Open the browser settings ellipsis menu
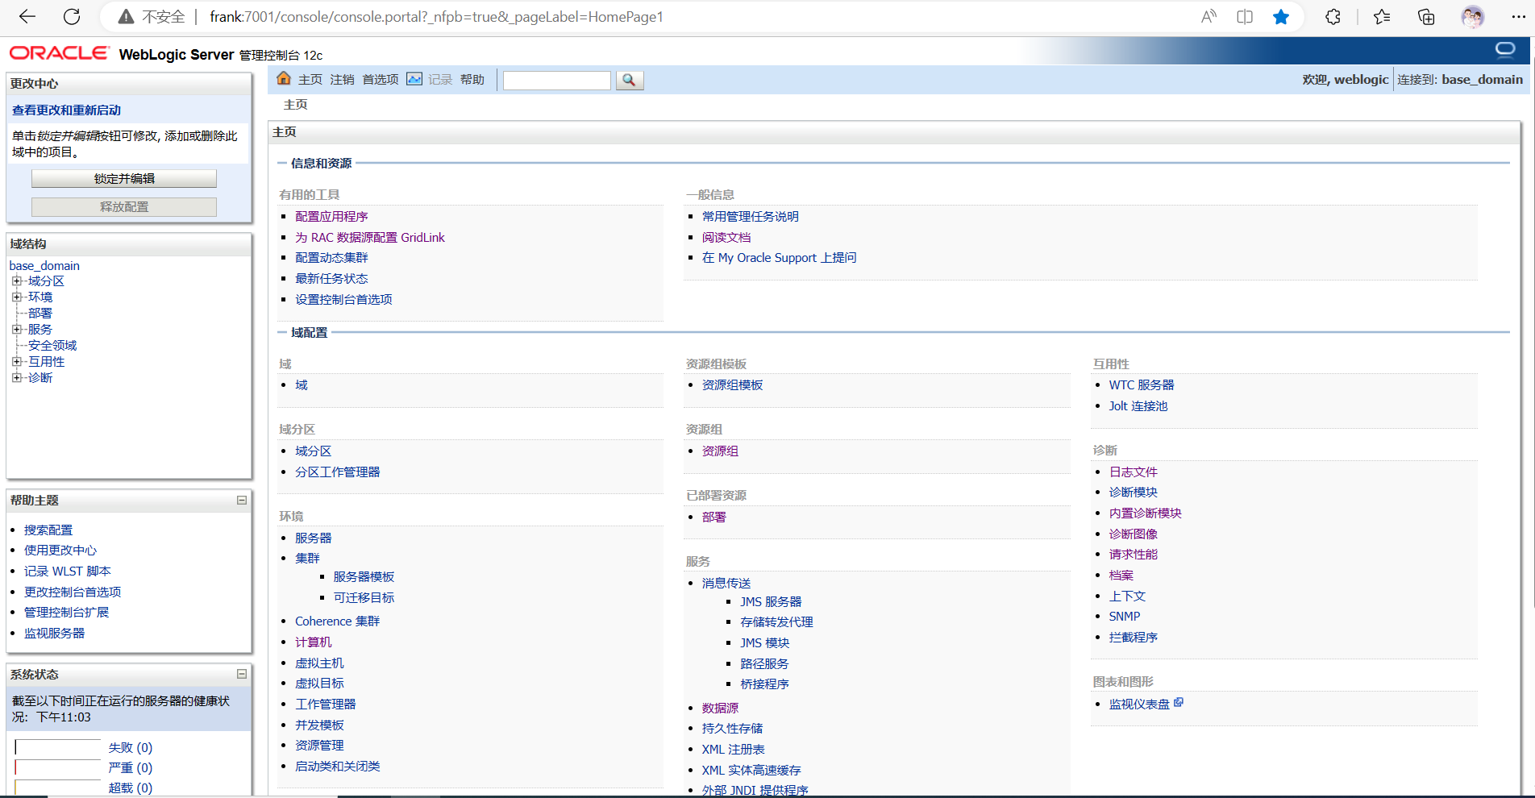This screenshot has width=1535, height=798. [x=1518, y=17]
